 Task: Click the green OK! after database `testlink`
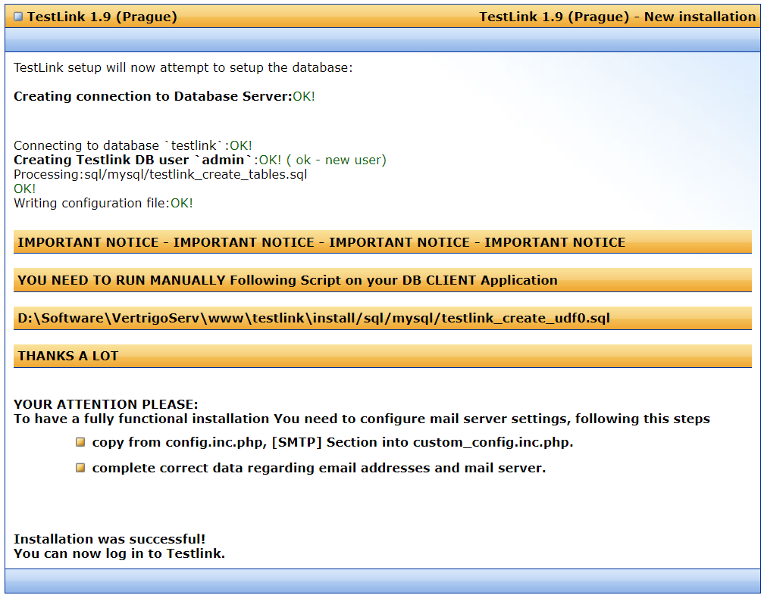click(x=241, y=145)
